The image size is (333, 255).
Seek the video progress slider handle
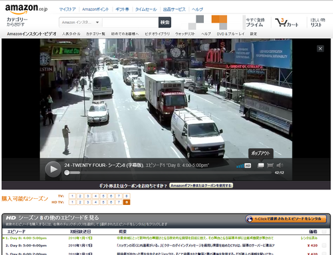coord(67,173)
